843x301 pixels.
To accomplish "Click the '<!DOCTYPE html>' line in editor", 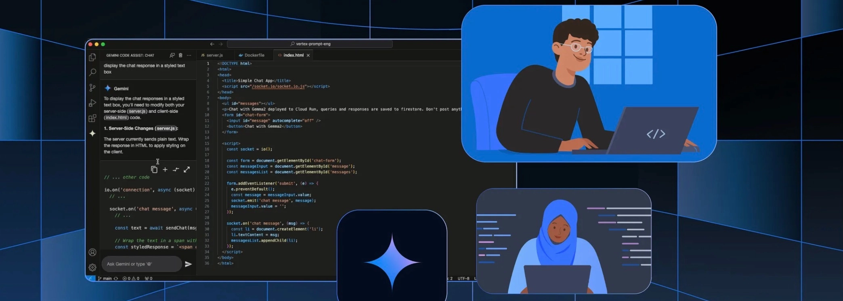I will 235,64.
